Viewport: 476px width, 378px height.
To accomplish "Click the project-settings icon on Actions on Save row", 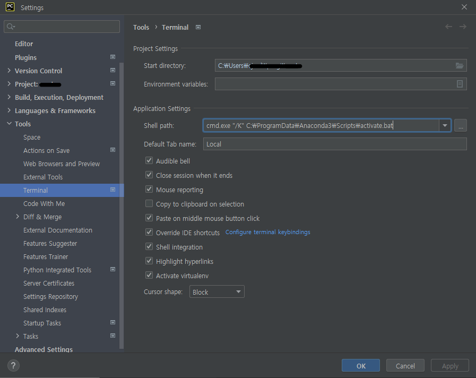I will 112,150.
